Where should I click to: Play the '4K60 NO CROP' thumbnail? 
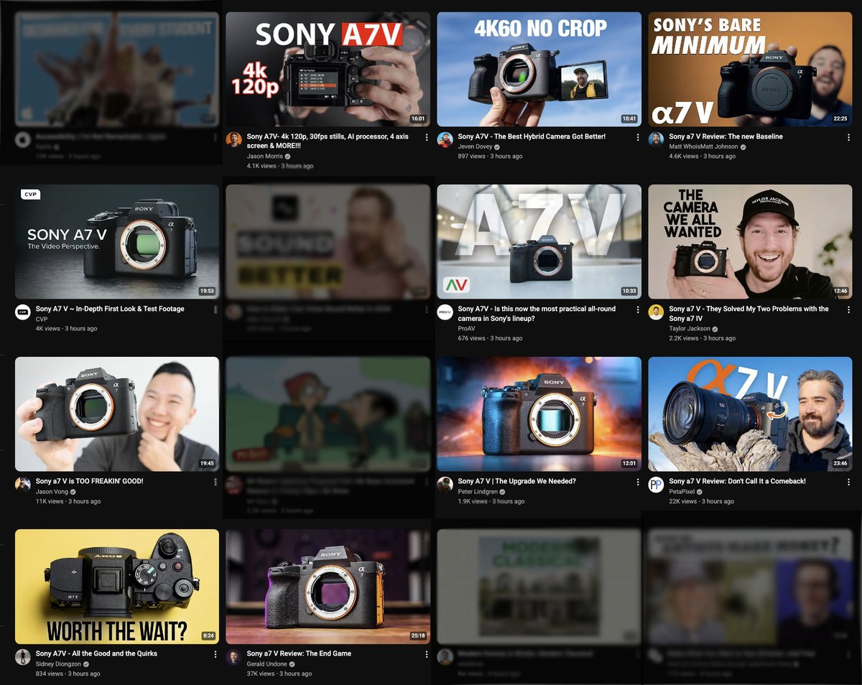(x=539, y=69)
